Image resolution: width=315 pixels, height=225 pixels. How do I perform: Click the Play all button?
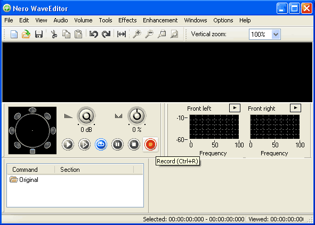[68, 144]
